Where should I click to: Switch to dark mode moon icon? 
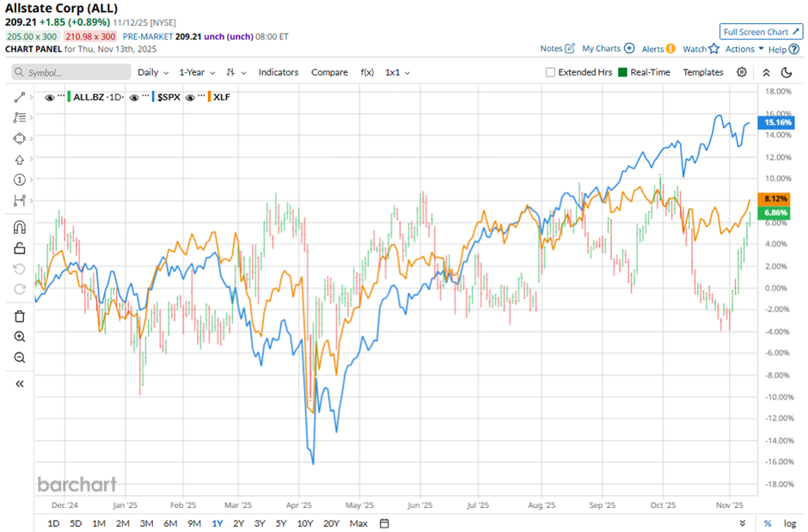tap(787, 72)
